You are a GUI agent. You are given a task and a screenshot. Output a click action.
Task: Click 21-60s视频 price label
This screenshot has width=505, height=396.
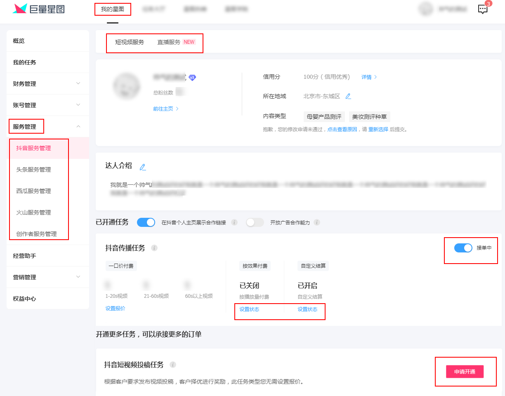click(x=156, y=296)
